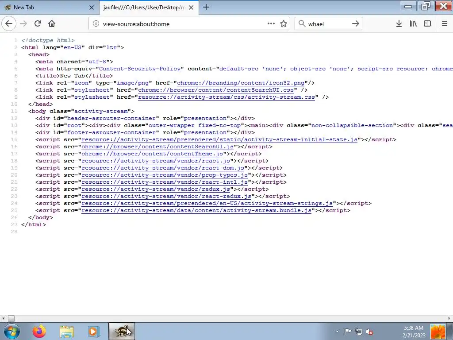Open chrome contentSearchUI.js script link
Screen dimensions: 453x340
click(x=157, y=147)
